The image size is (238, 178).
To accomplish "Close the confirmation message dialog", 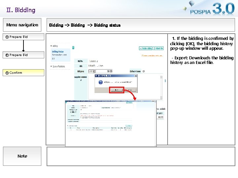I will pos(136,76).
